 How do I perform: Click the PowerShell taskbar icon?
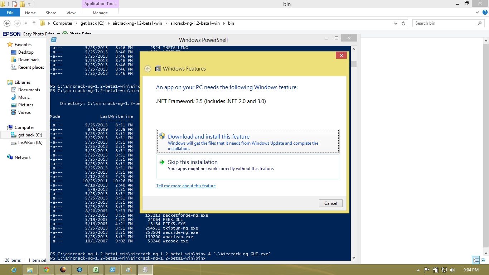click(x=112, y=270)
